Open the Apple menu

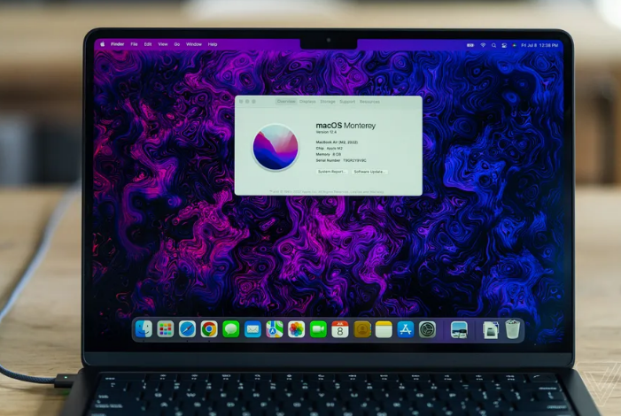pyautogui.click(x=103, y=44)
